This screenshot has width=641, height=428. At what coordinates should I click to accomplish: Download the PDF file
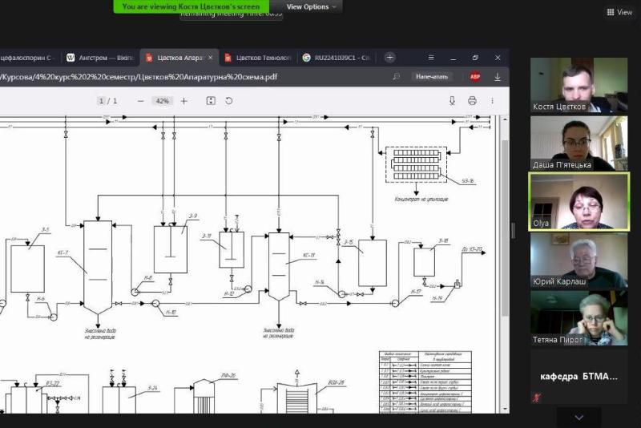(x=453, y=101)
